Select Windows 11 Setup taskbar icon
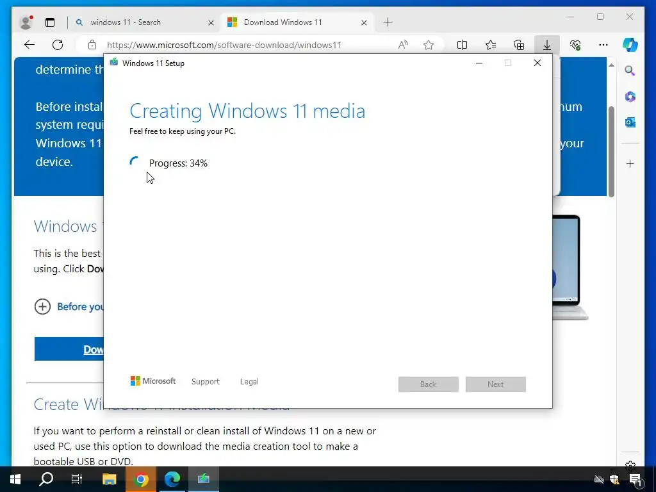The width and height of the screenshot is (656, 492). (203, 479)
